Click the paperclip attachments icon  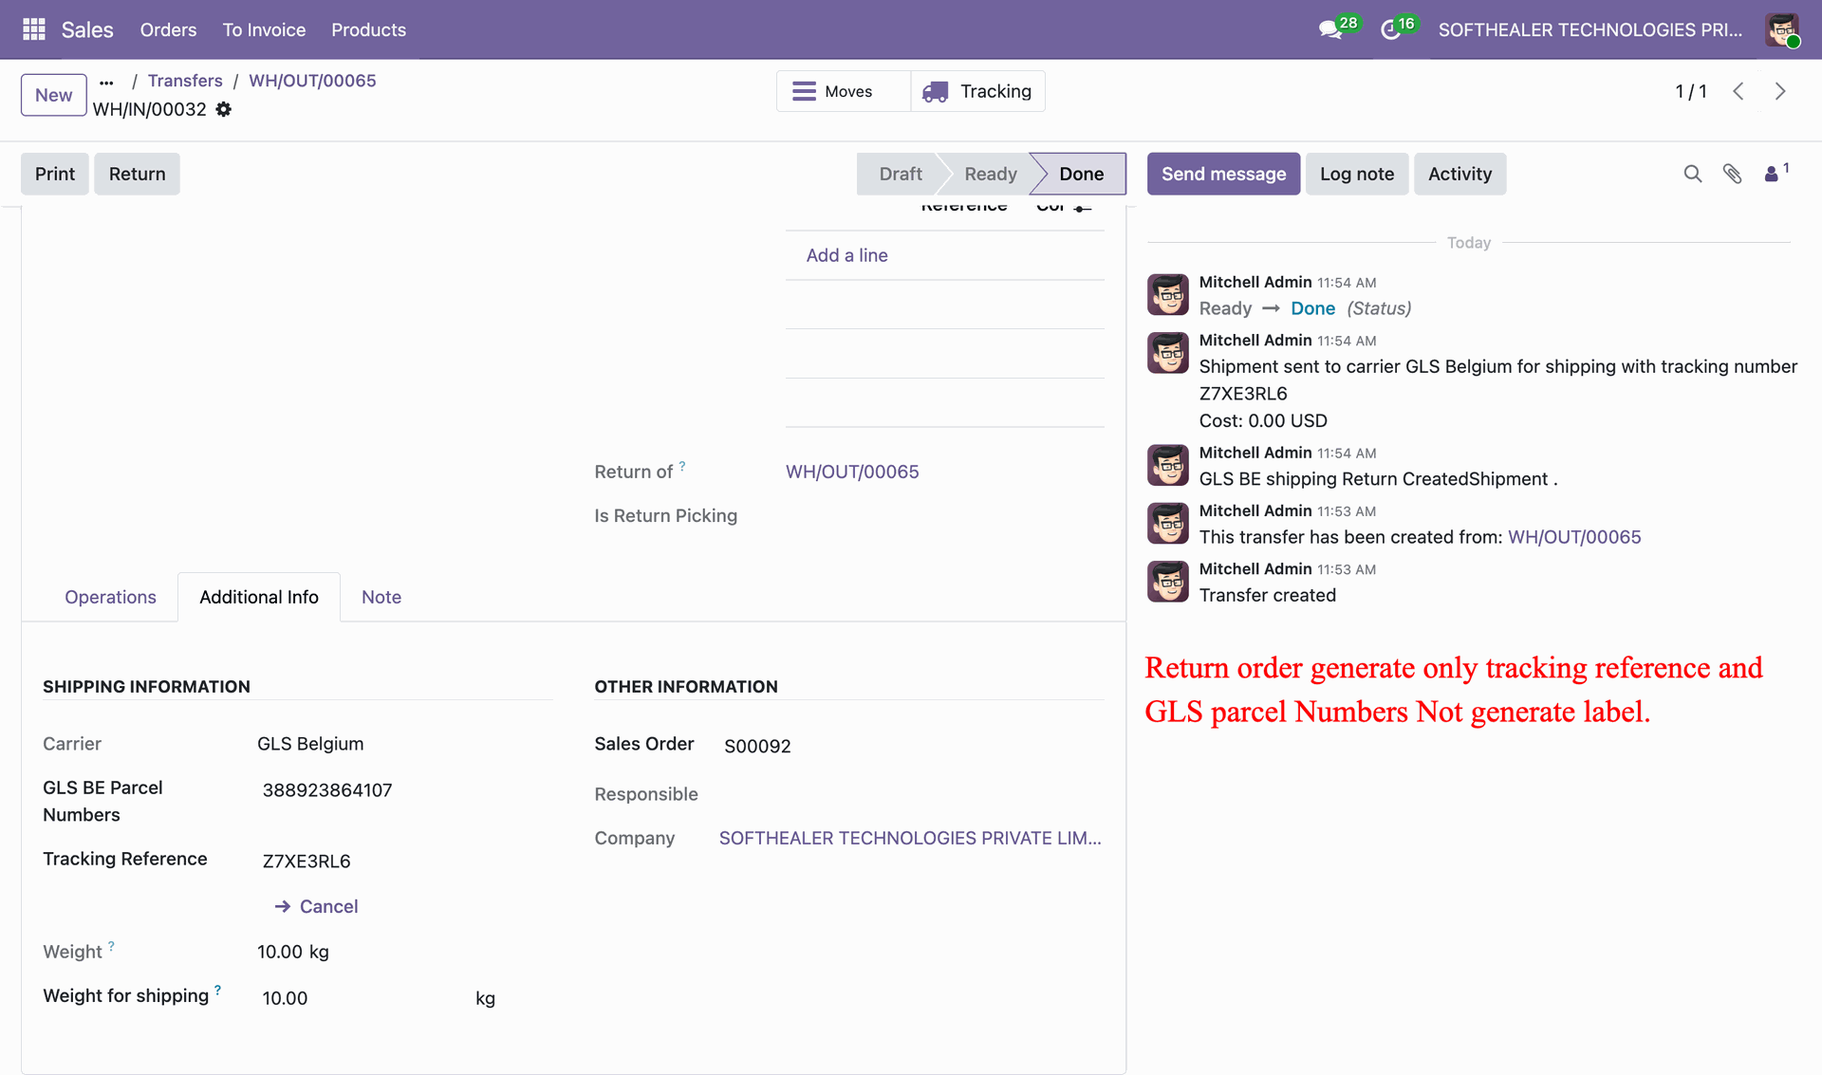(1732, 174)
